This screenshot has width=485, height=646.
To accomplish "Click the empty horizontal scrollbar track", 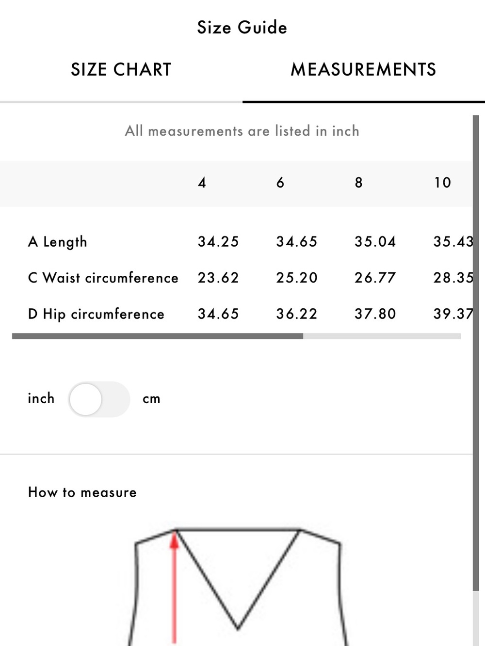I will coord(382,336).
